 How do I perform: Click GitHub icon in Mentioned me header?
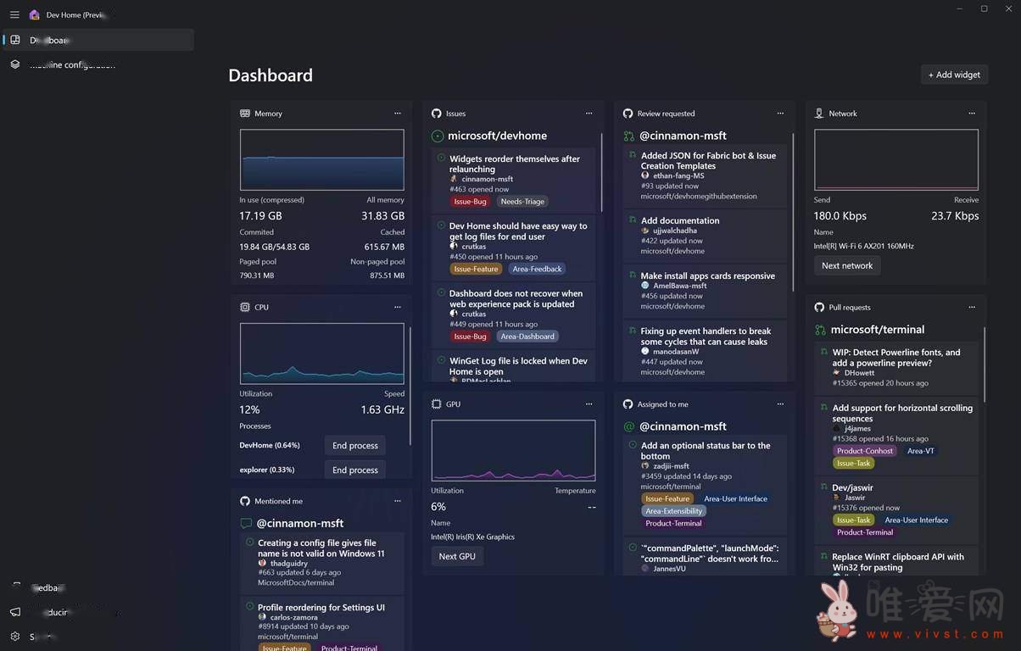point(245,501)
